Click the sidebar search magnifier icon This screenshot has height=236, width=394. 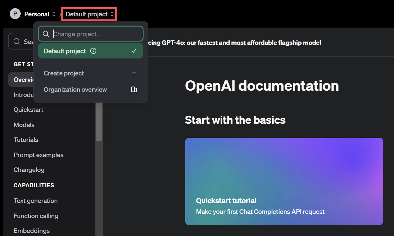(17, 42)
